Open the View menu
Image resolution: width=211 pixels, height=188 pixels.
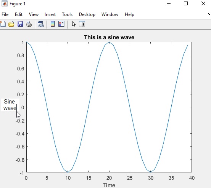tap(34, 14)
